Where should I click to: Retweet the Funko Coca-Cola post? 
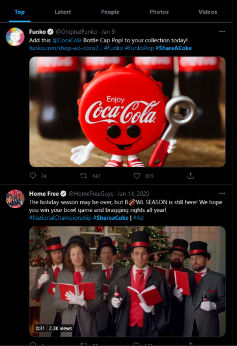(83, 176)
